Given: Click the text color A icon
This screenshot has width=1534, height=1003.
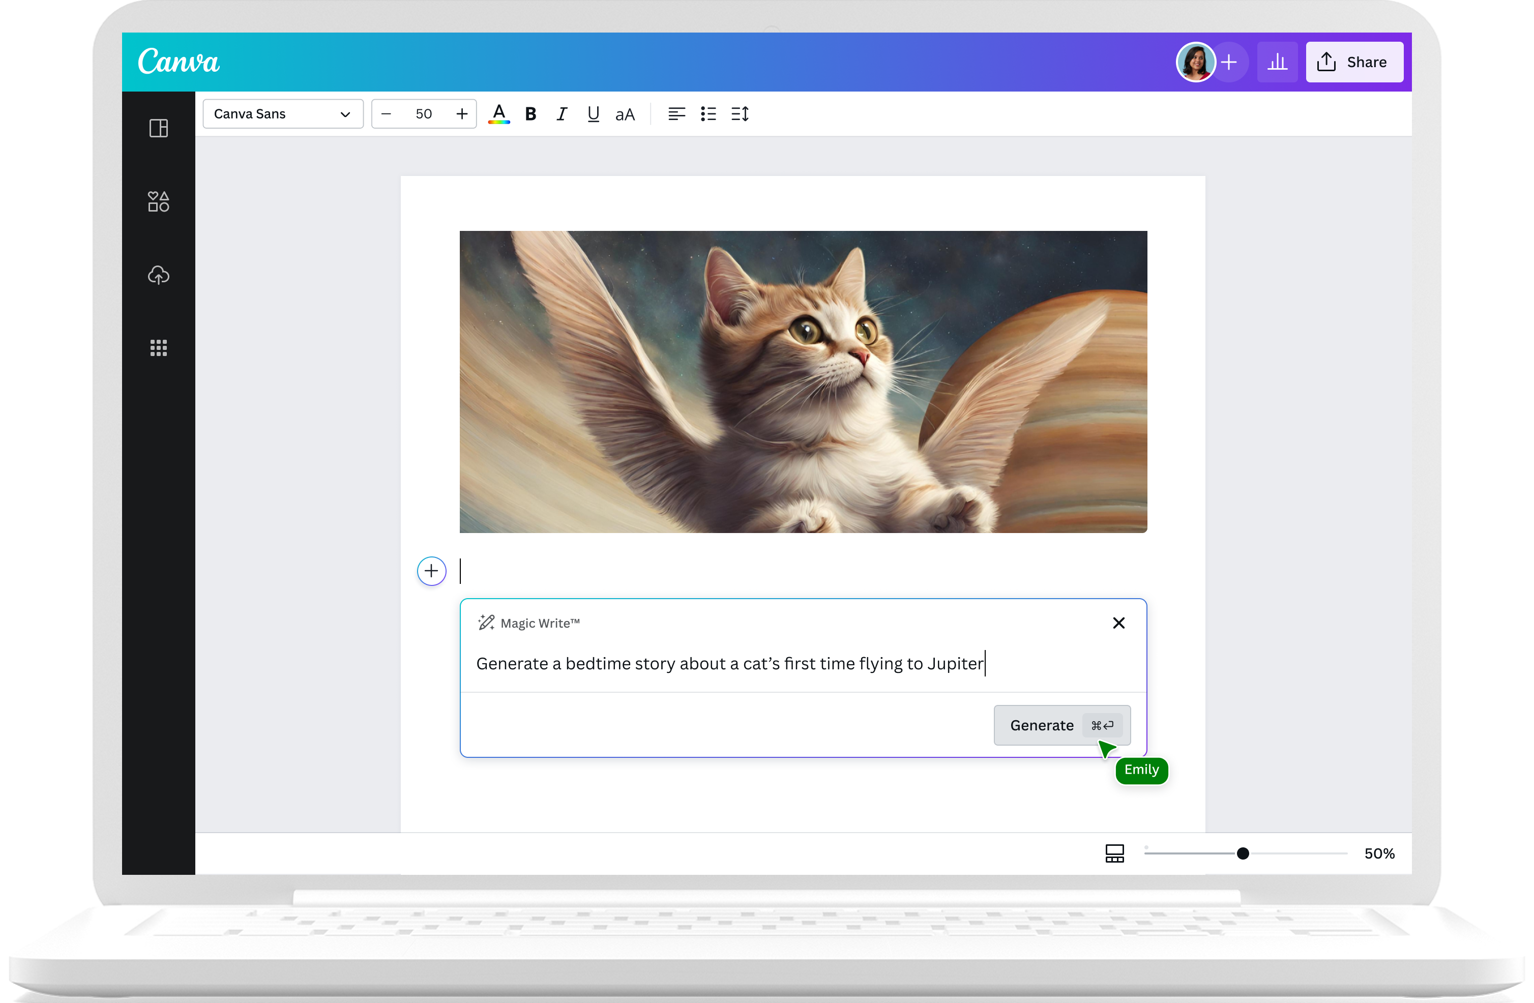Looking at the screenshot, I should [499, 114].
